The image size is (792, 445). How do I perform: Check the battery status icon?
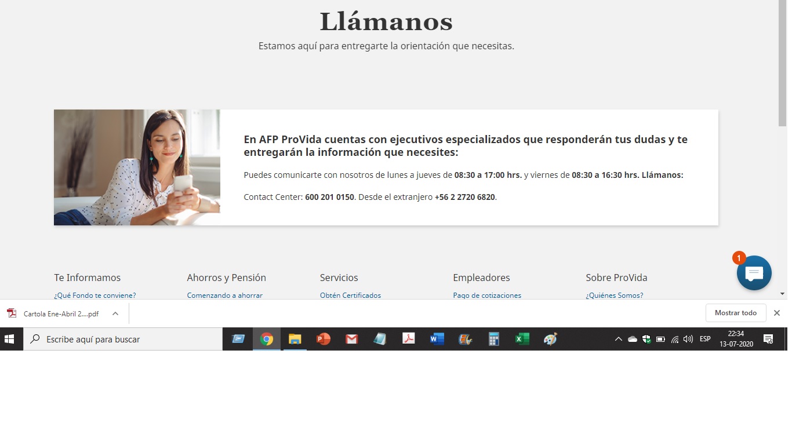point(660,339)
